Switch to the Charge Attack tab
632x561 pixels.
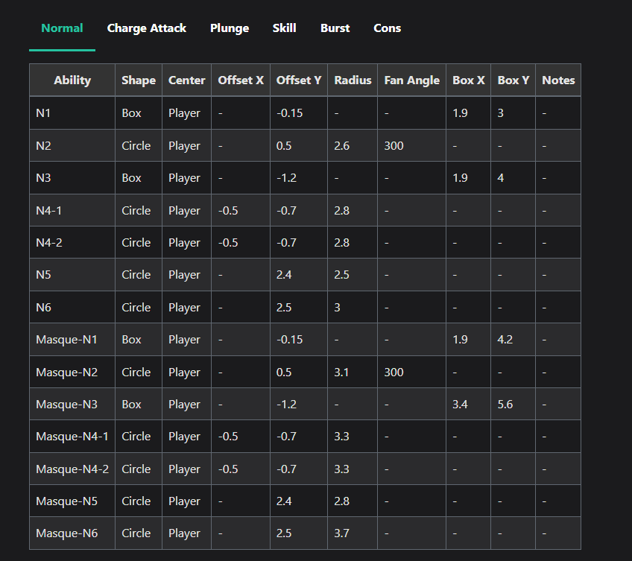pos(146,28)
